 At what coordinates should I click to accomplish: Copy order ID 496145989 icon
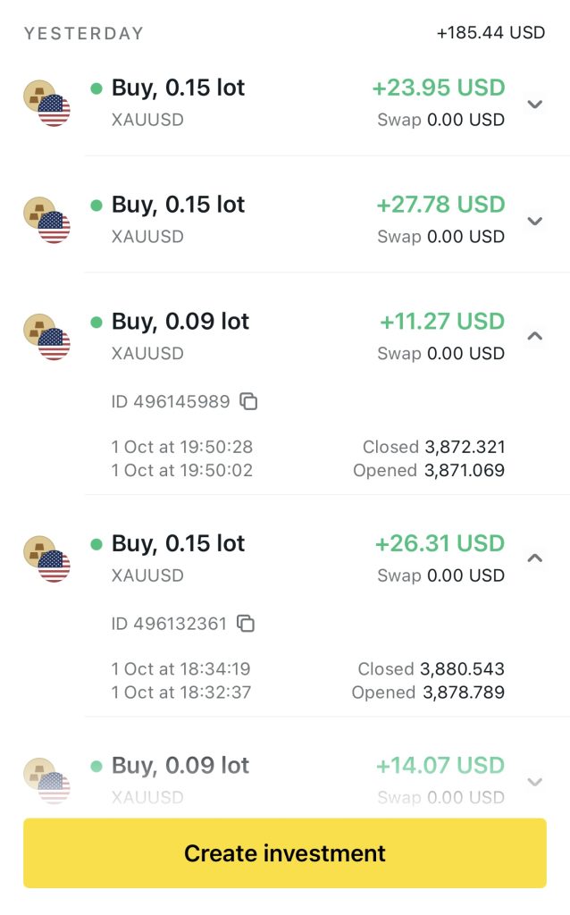click(x=249, y=401)
